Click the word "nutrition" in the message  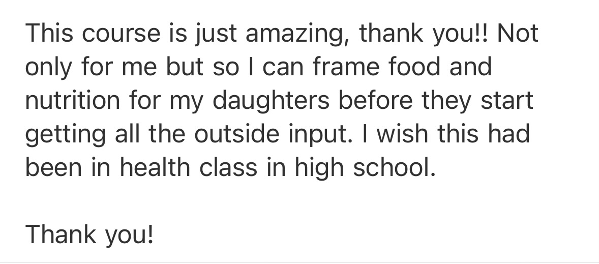73,101
